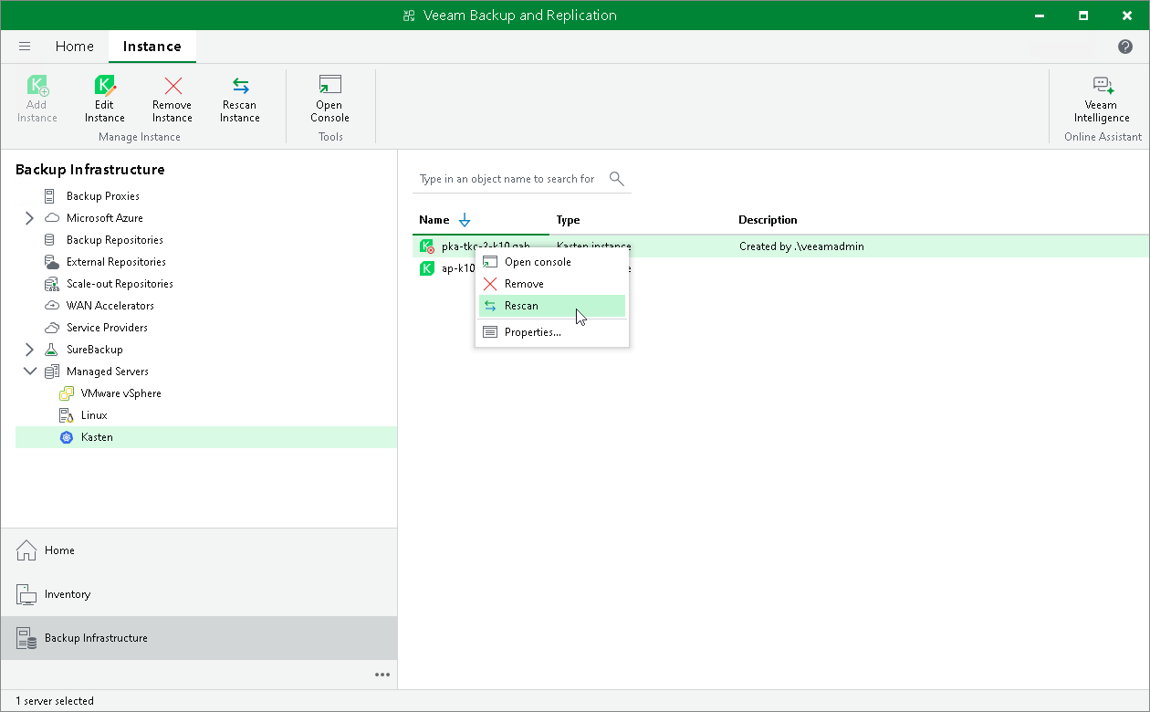The width and height of the screenshot is (1150, 712).
Task: Select the Backup Repositories tree label
Action: tap(115, 240)
